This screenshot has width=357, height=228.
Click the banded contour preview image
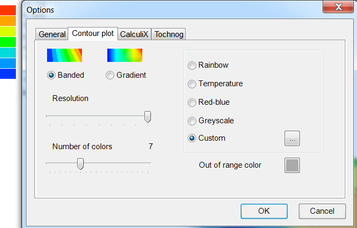pos(65,55)
